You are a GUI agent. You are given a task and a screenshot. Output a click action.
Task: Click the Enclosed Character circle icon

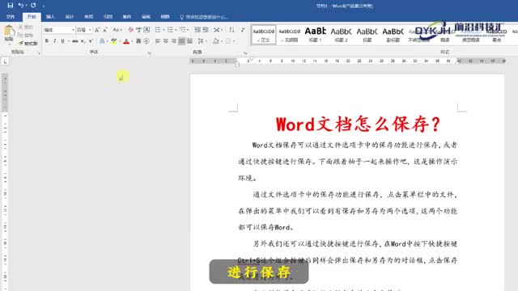pos(146,41)
